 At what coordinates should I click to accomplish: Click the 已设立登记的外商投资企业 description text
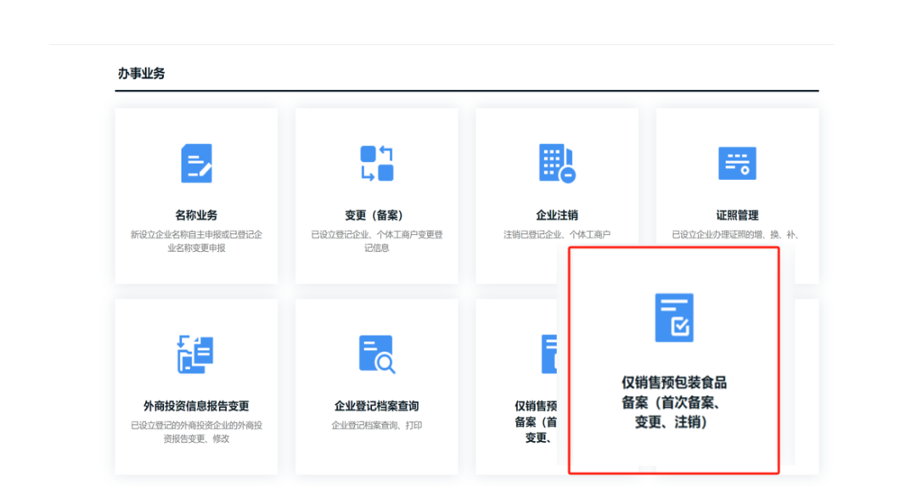[x=196, y=432]
